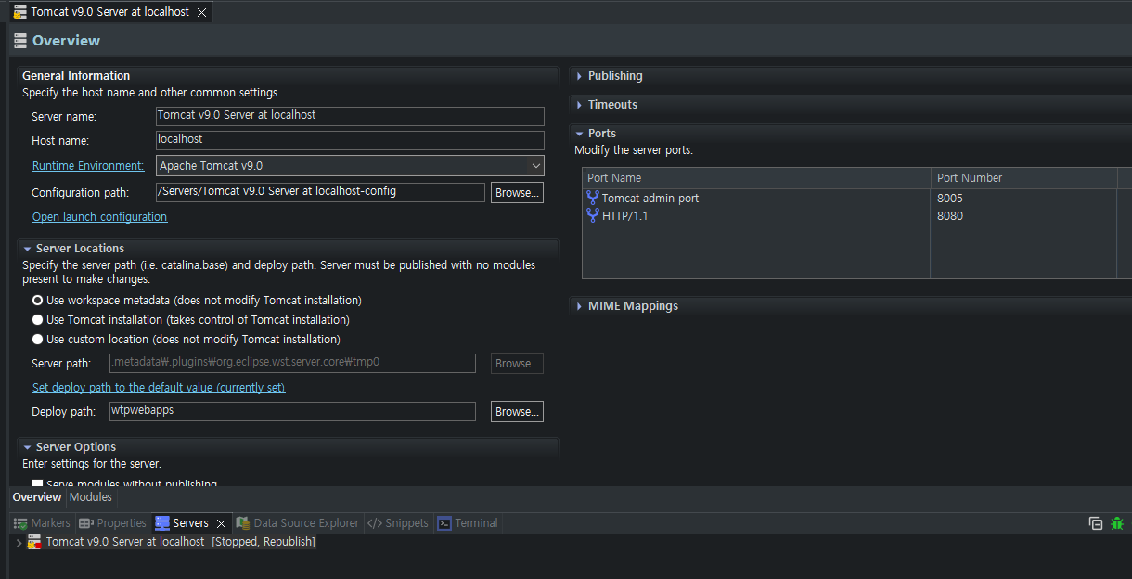Screen dimensions: 1132x579
Task: Click Browse button for Deploy path
Action: [x=517, y=412]
